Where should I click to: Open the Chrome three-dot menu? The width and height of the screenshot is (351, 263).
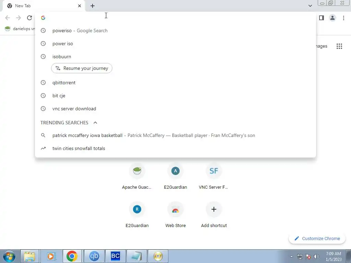343,18
